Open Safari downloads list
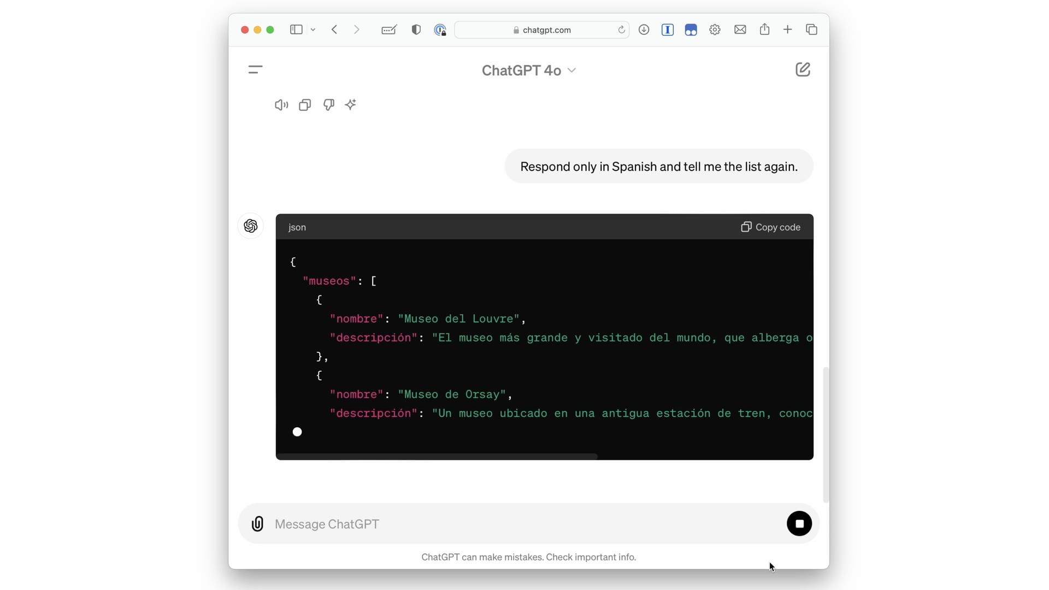The height and width of the screenshot is (590, 1049). 644,29
